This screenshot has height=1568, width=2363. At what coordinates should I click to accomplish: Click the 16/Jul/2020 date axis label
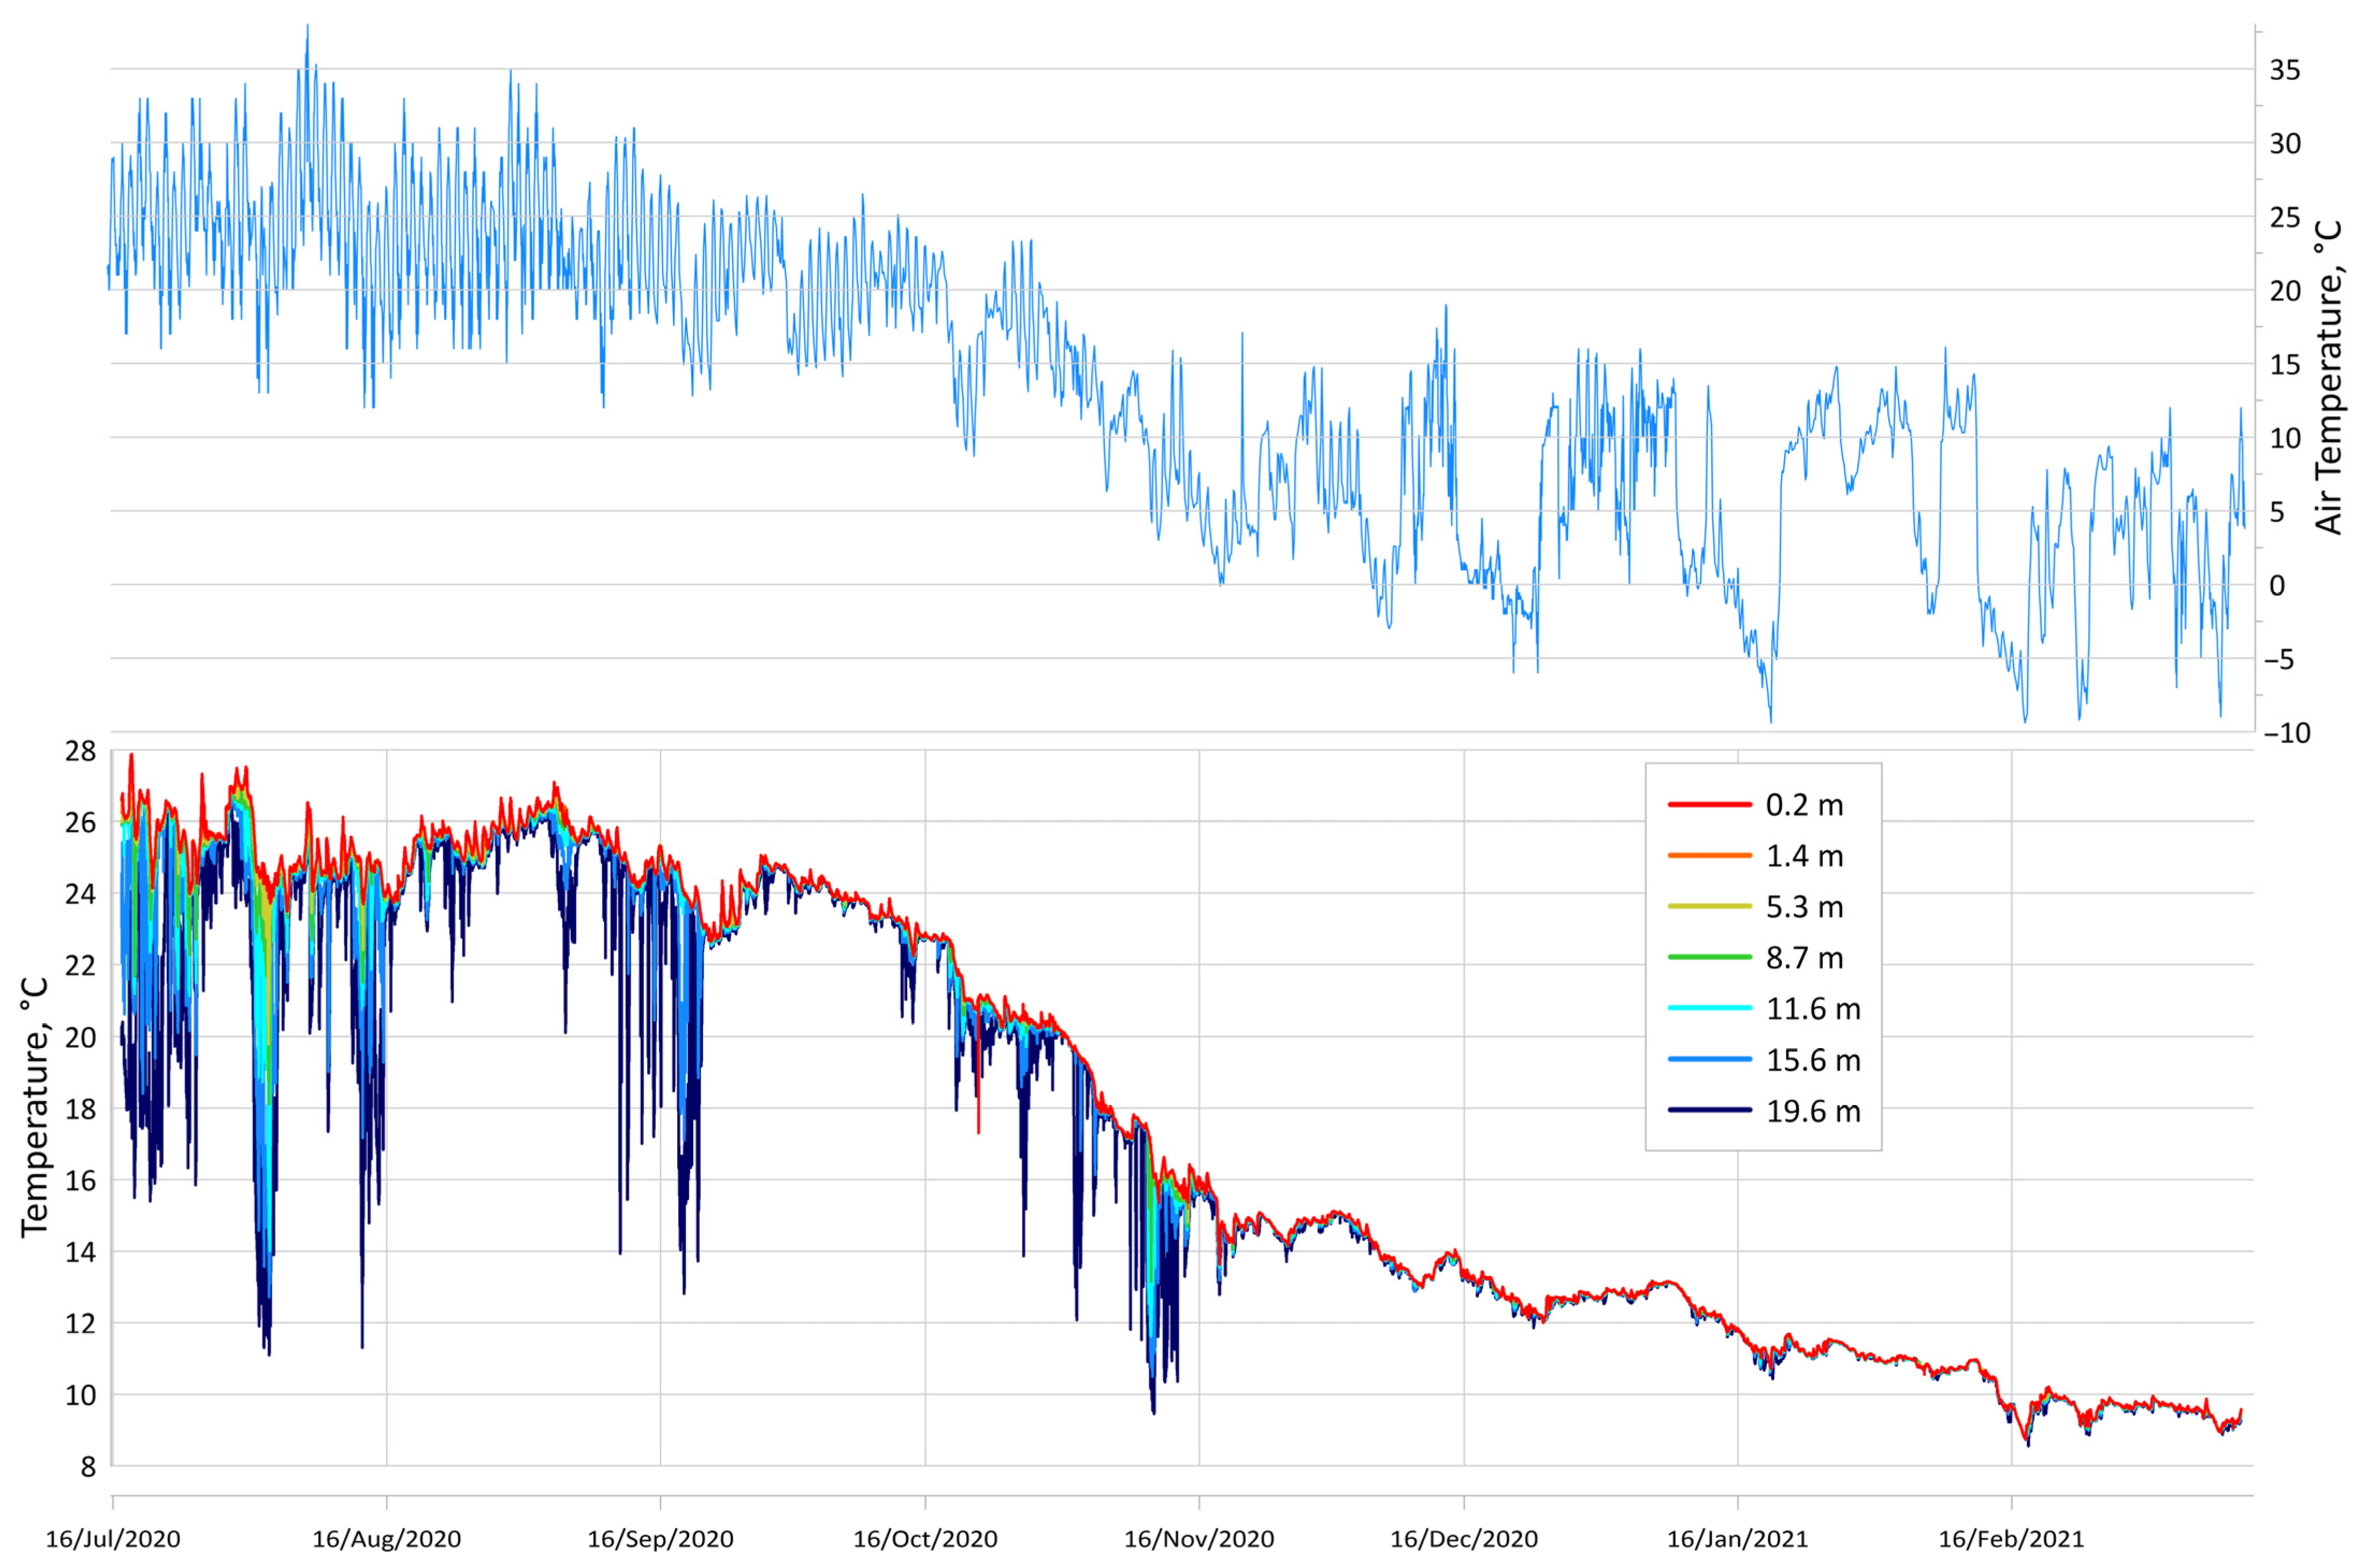click(x=113, y=1539)
